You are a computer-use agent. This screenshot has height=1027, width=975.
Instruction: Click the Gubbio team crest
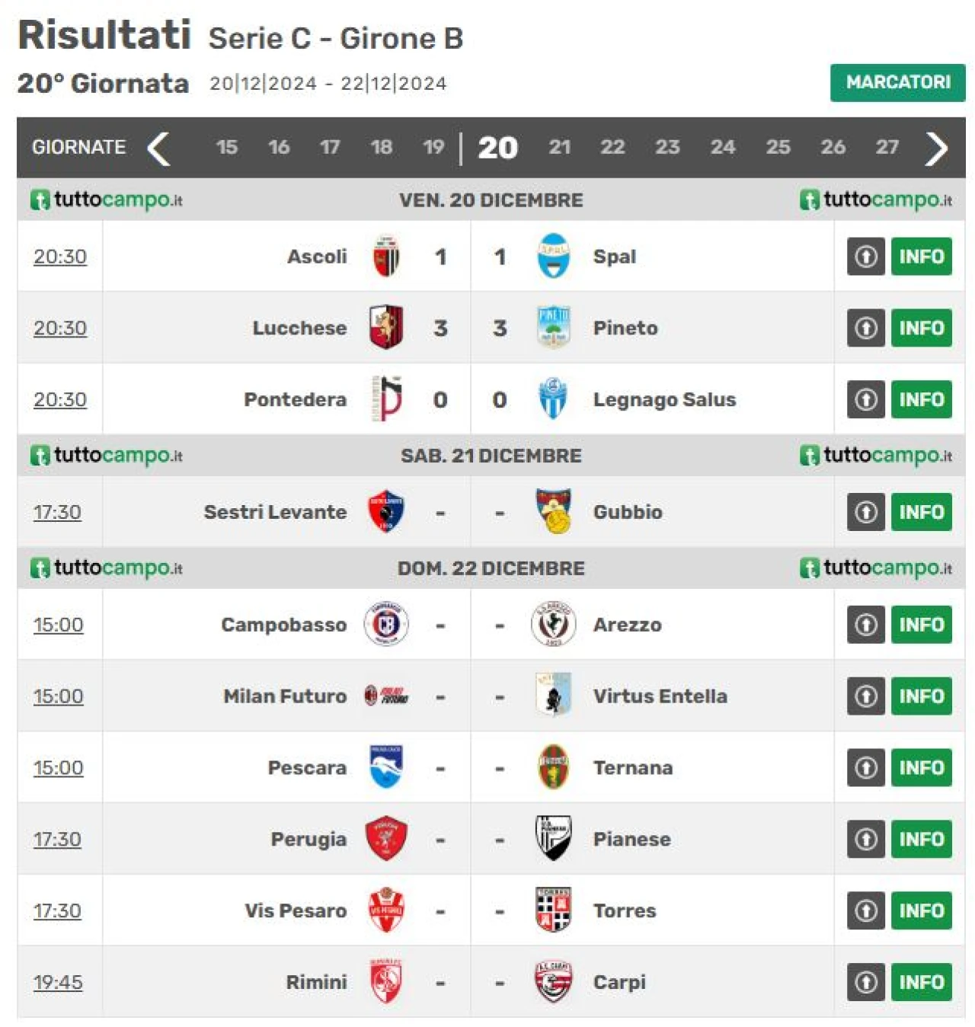click(x=554, y=512)
